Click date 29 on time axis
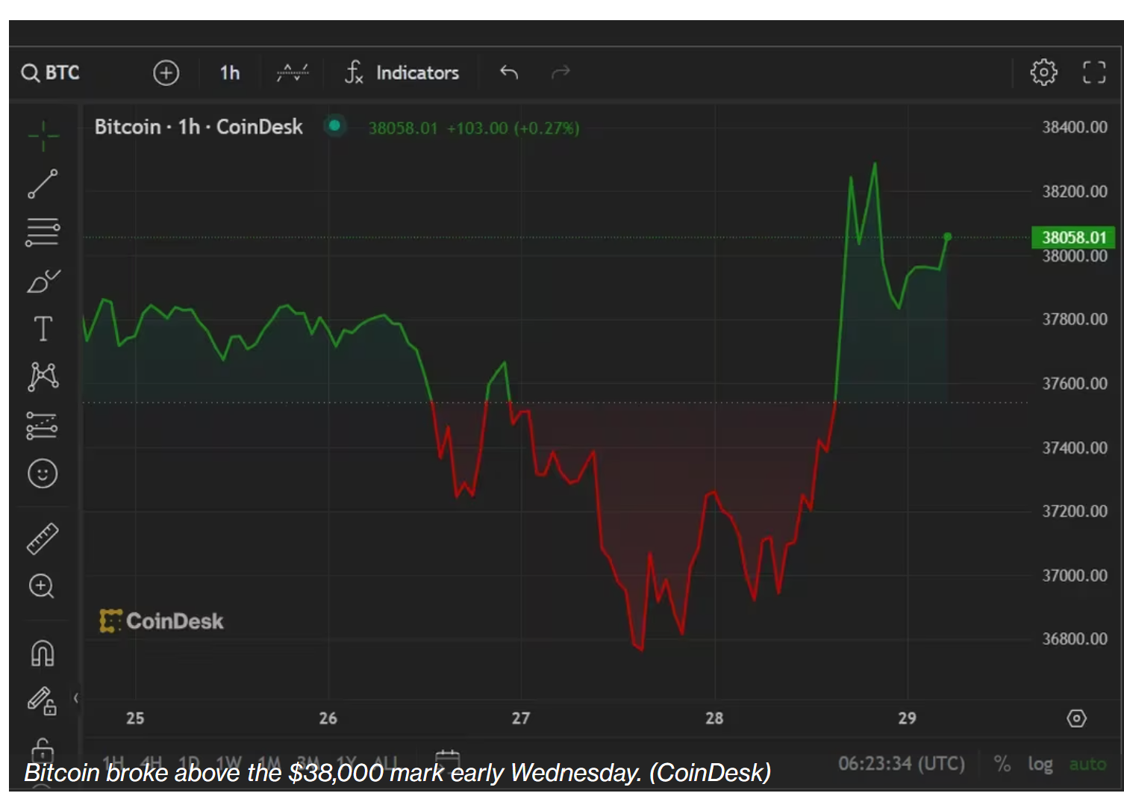This screenshot has height=796, width=1124. (907, 718)
